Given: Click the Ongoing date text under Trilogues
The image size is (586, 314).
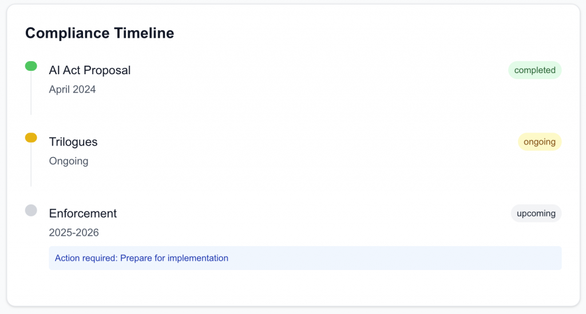Looking at the screenshot, I should coord(69,161).
